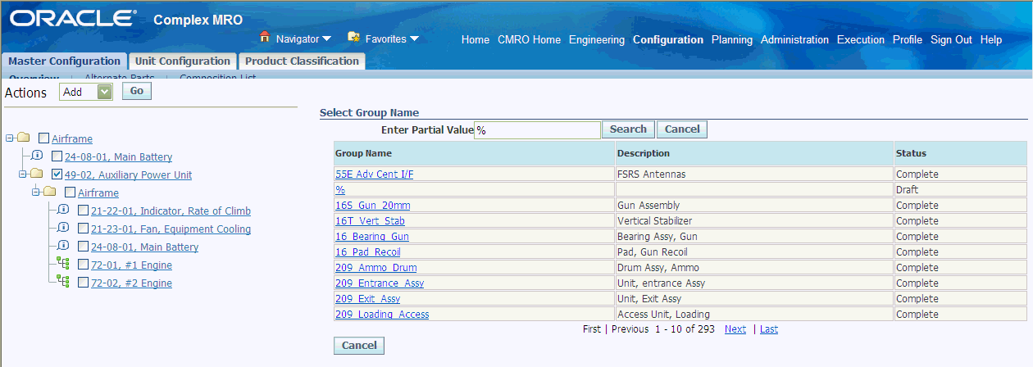Select group 16S_Gun_20mm
The image size is (1033, 367).
373,206
